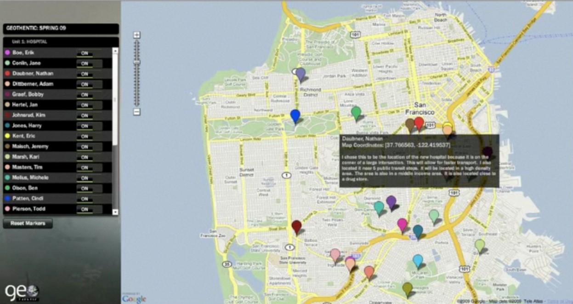Click the map zoom slider handle
Viewport: 573px width, 304px height.
pyautogui.click(x=136, y=62)
